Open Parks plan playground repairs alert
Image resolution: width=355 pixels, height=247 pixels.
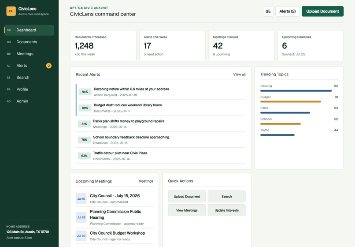(160, 124)
